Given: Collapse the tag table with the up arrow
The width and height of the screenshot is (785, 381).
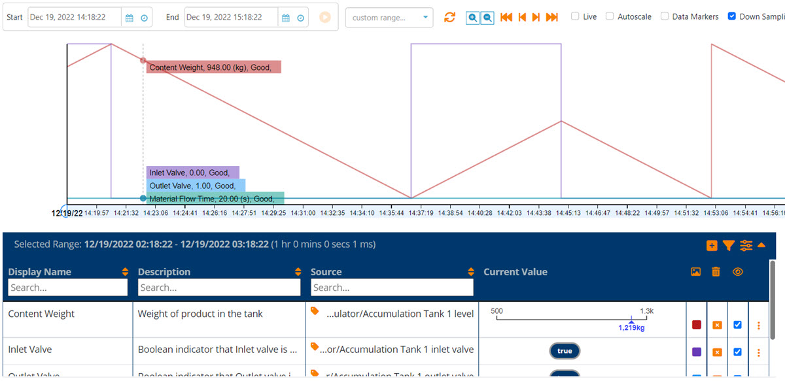Looking at the screenshot, I should [x=761, y=245].
